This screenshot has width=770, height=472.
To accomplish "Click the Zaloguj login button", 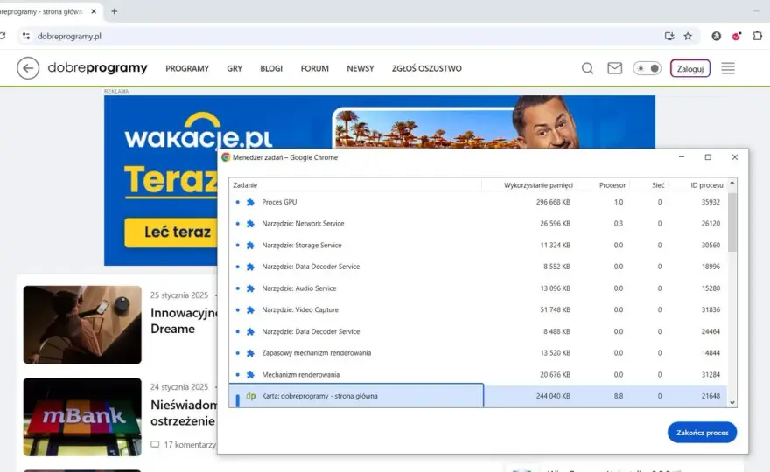I will (x=690, y=69).
